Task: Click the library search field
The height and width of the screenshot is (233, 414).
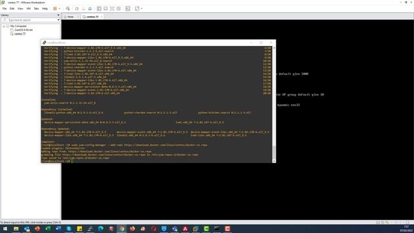Action: (30, 20)
